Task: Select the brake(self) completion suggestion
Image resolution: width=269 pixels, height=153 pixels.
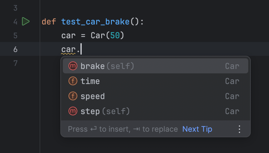Action: (107, 66)
